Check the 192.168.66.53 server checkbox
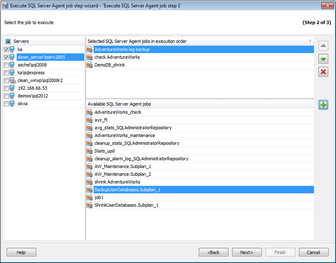The image size is (336, 263). tap(6, 88)
